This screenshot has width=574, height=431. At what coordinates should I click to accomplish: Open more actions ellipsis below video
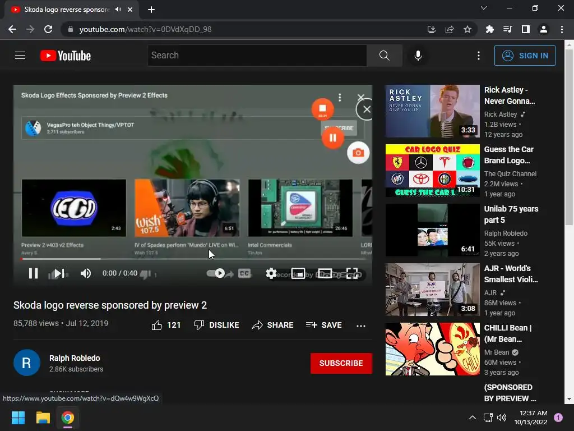pos(361,325)
